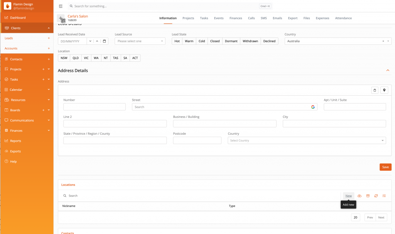Open the list options icon in Locations

(x=384, y=196)
